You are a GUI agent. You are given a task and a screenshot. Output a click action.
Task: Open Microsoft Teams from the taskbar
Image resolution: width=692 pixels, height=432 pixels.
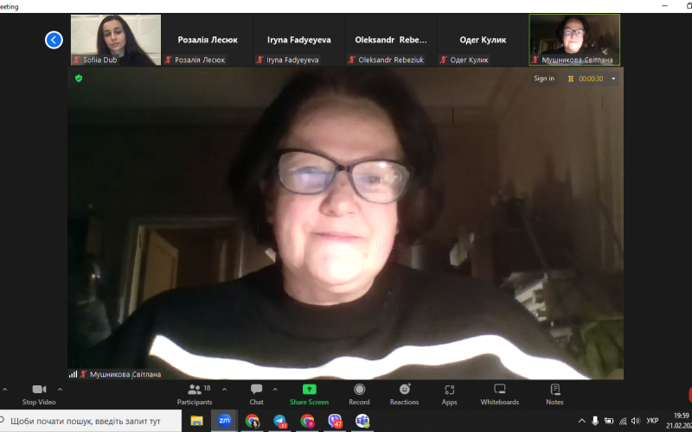tap(362, 421)
